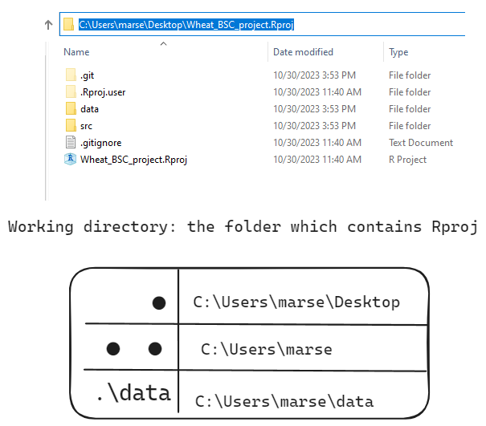Click the data folder icon in file list
486x426 pixels.
pyautogui.click(x=71, y=109)
